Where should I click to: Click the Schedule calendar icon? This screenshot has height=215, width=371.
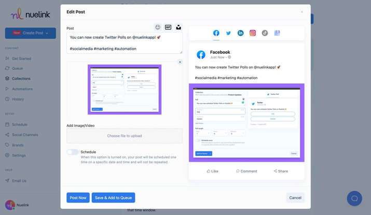(7, 124)
